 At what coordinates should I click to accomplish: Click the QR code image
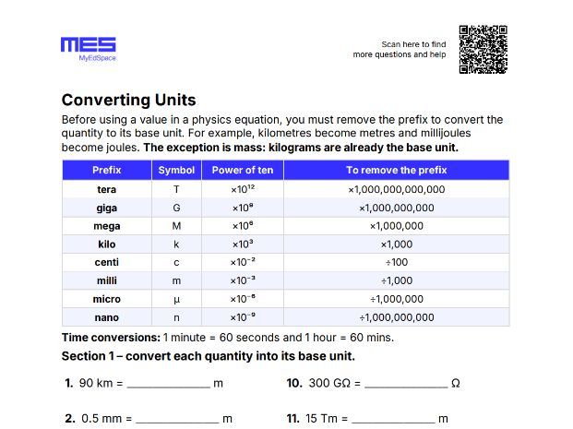click(483, 49)
